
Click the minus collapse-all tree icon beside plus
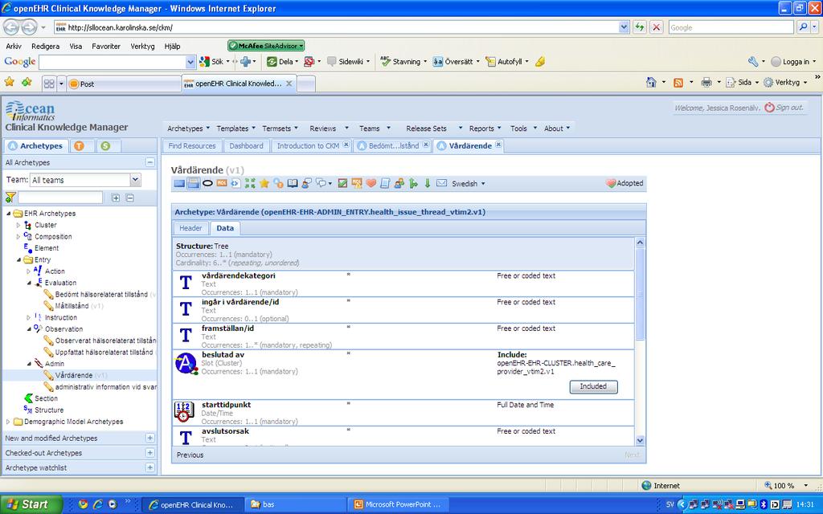coord(130,198)
